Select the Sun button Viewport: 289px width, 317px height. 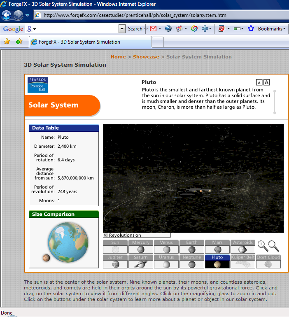coord(115,247)
